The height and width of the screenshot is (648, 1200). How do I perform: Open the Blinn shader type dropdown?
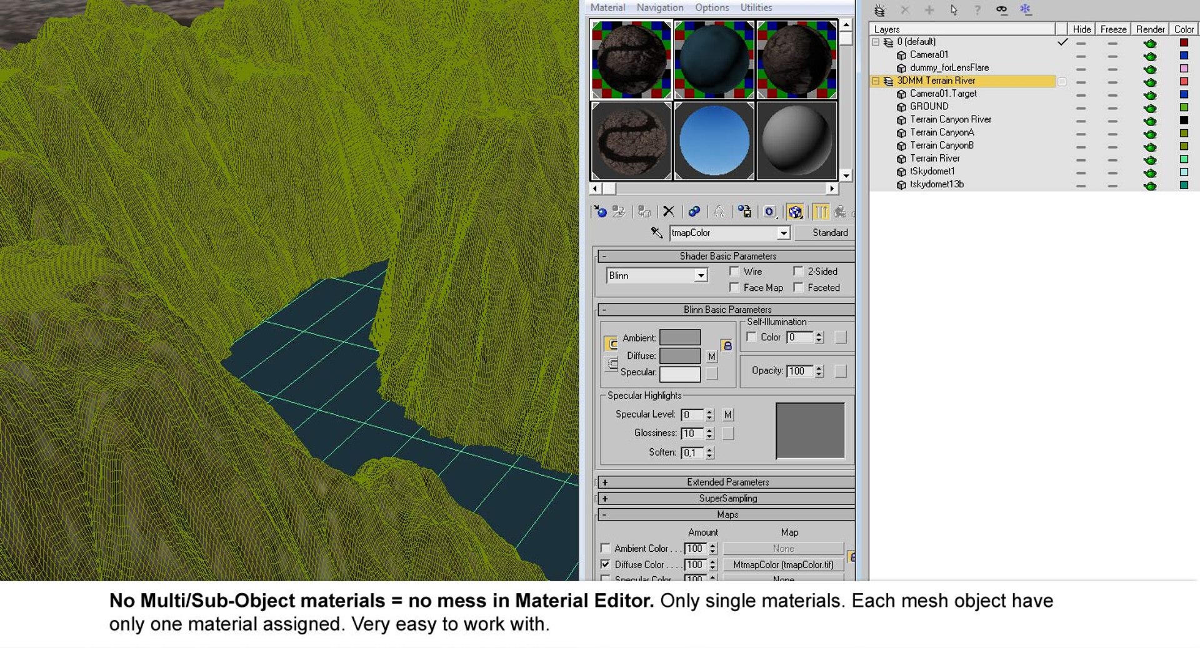701,275
